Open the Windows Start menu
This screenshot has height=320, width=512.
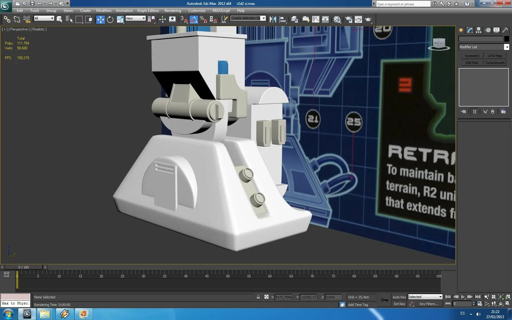tap(8, 314)
